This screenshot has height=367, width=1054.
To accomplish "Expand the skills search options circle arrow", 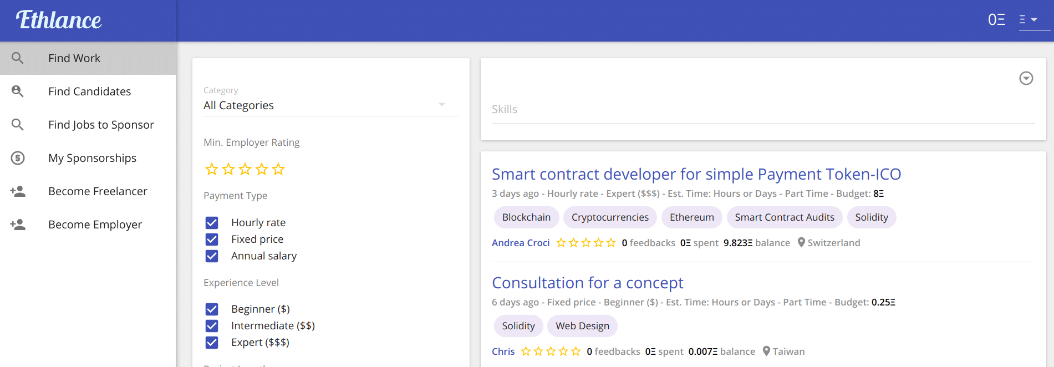I will [x=1026, y=78].
